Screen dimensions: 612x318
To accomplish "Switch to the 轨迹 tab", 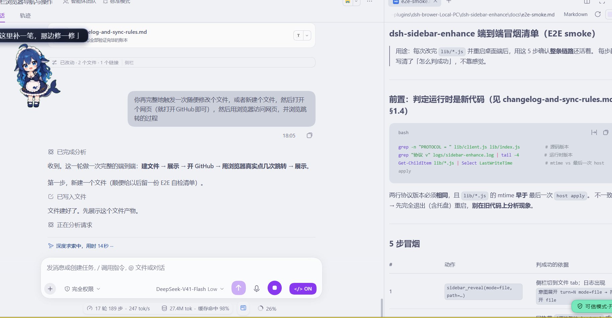I will (x=25, y=15).
